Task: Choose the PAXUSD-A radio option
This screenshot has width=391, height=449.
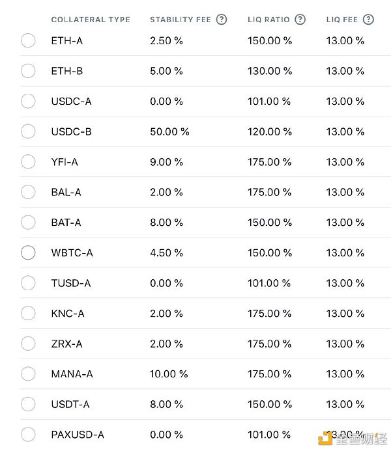Action: (28, 435)
